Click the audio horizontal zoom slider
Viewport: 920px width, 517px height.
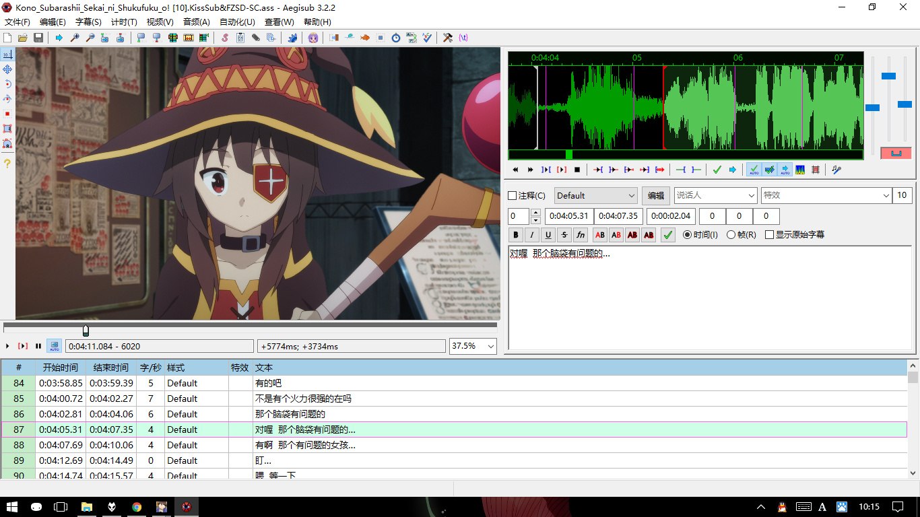[872, 108]
